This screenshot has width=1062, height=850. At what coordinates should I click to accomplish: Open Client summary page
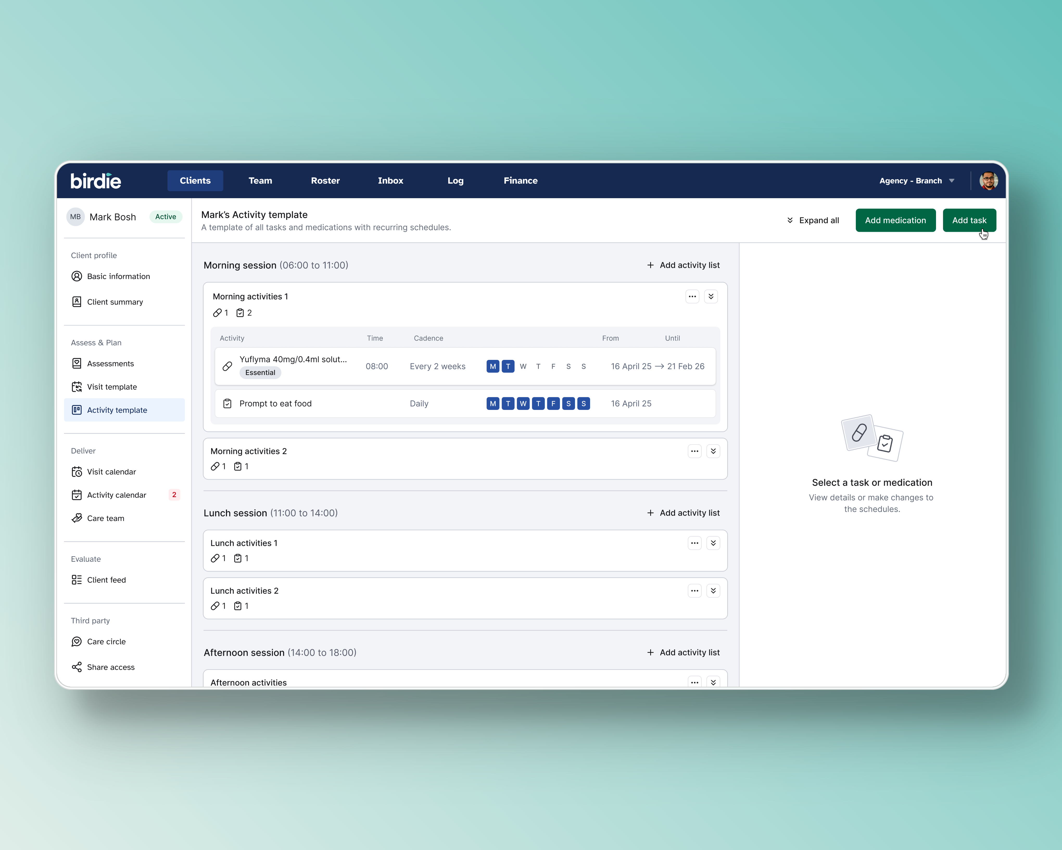(115, 302)
